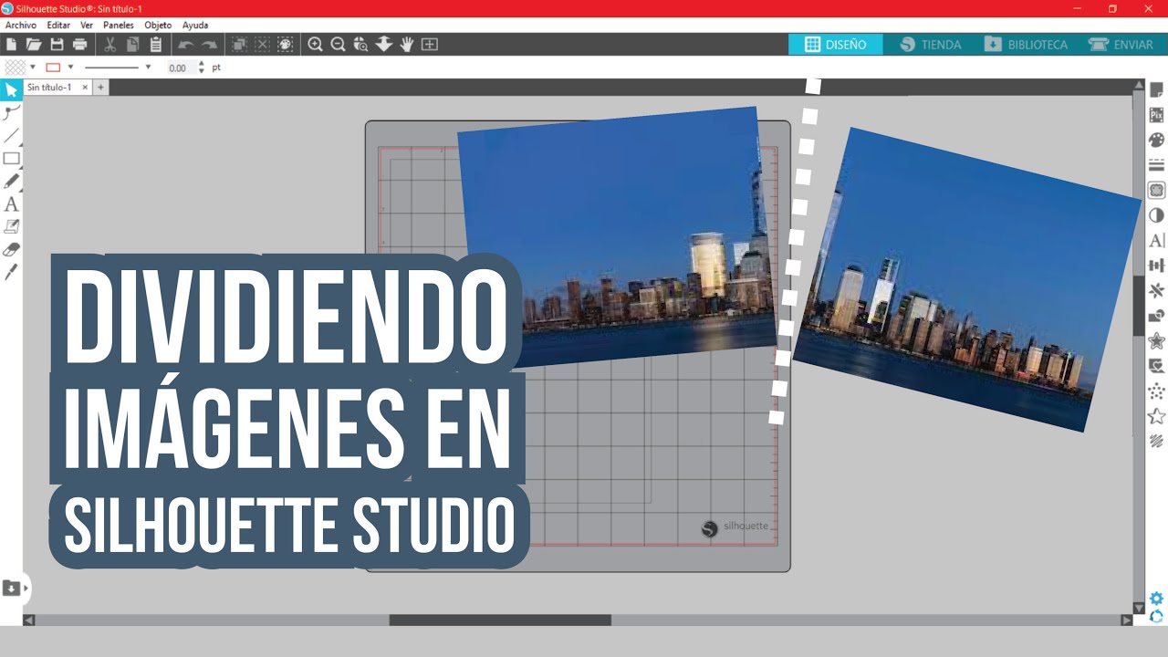
Task: Select all with the dashed squares icon
Action: [x=239, y=44]
